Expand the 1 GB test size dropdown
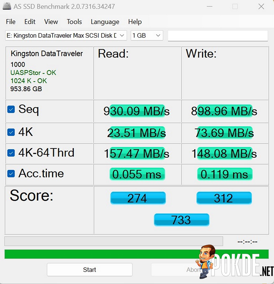The image size is (274, 284). point(147,35)
